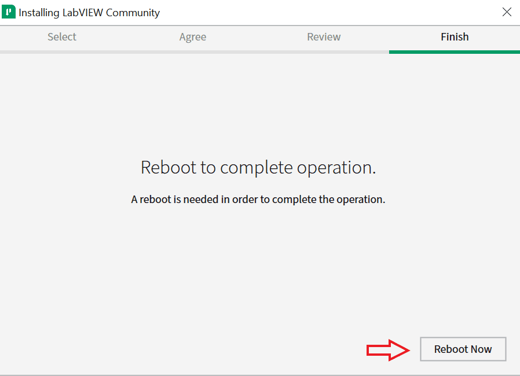520x376 pixels.
Task: Click the empty title bar area beside the title
Action: (x=328, y=13)
